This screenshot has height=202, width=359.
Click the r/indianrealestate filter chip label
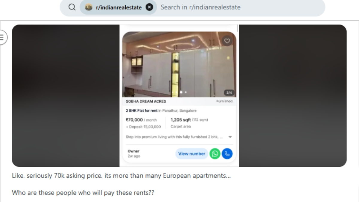click(x=119, y=7)
